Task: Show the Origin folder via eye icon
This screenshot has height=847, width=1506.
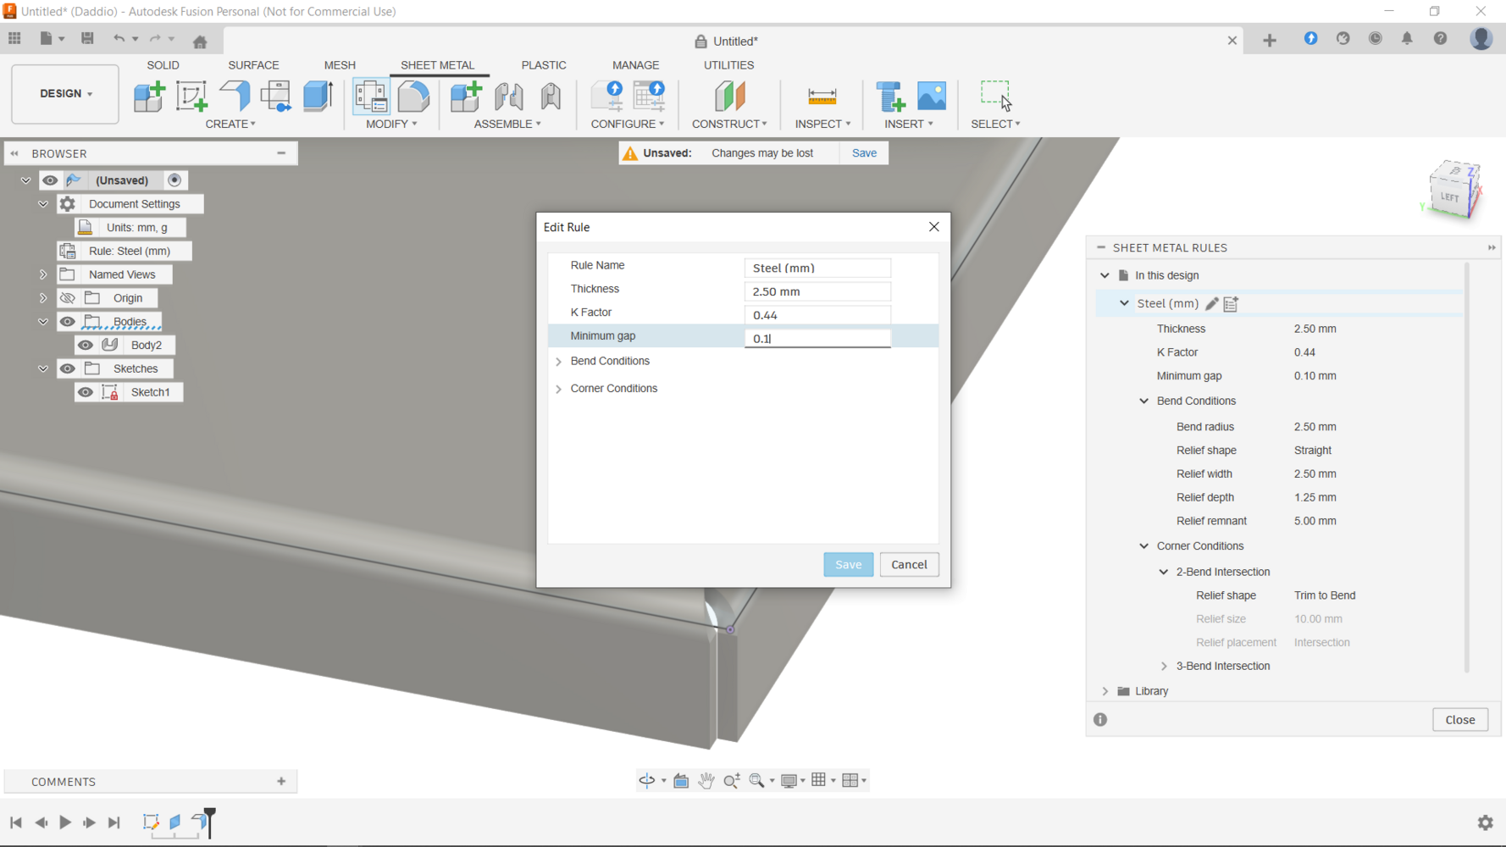Action: pyautogui.click(x=68, y=298)
